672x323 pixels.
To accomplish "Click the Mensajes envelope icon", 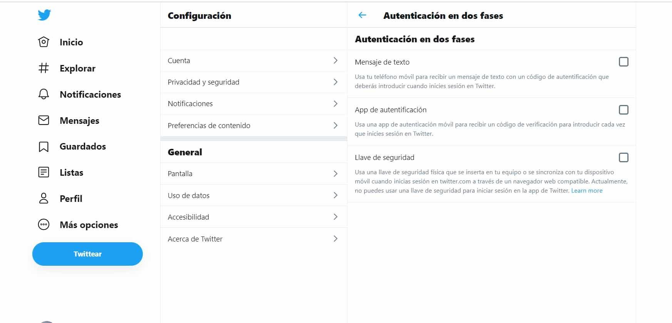I will pos(44,120).
